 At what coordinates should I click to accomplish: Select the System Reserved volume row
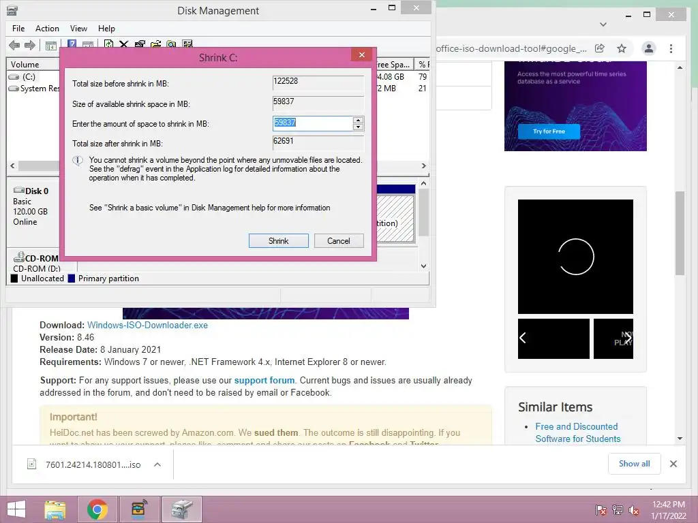34,89
